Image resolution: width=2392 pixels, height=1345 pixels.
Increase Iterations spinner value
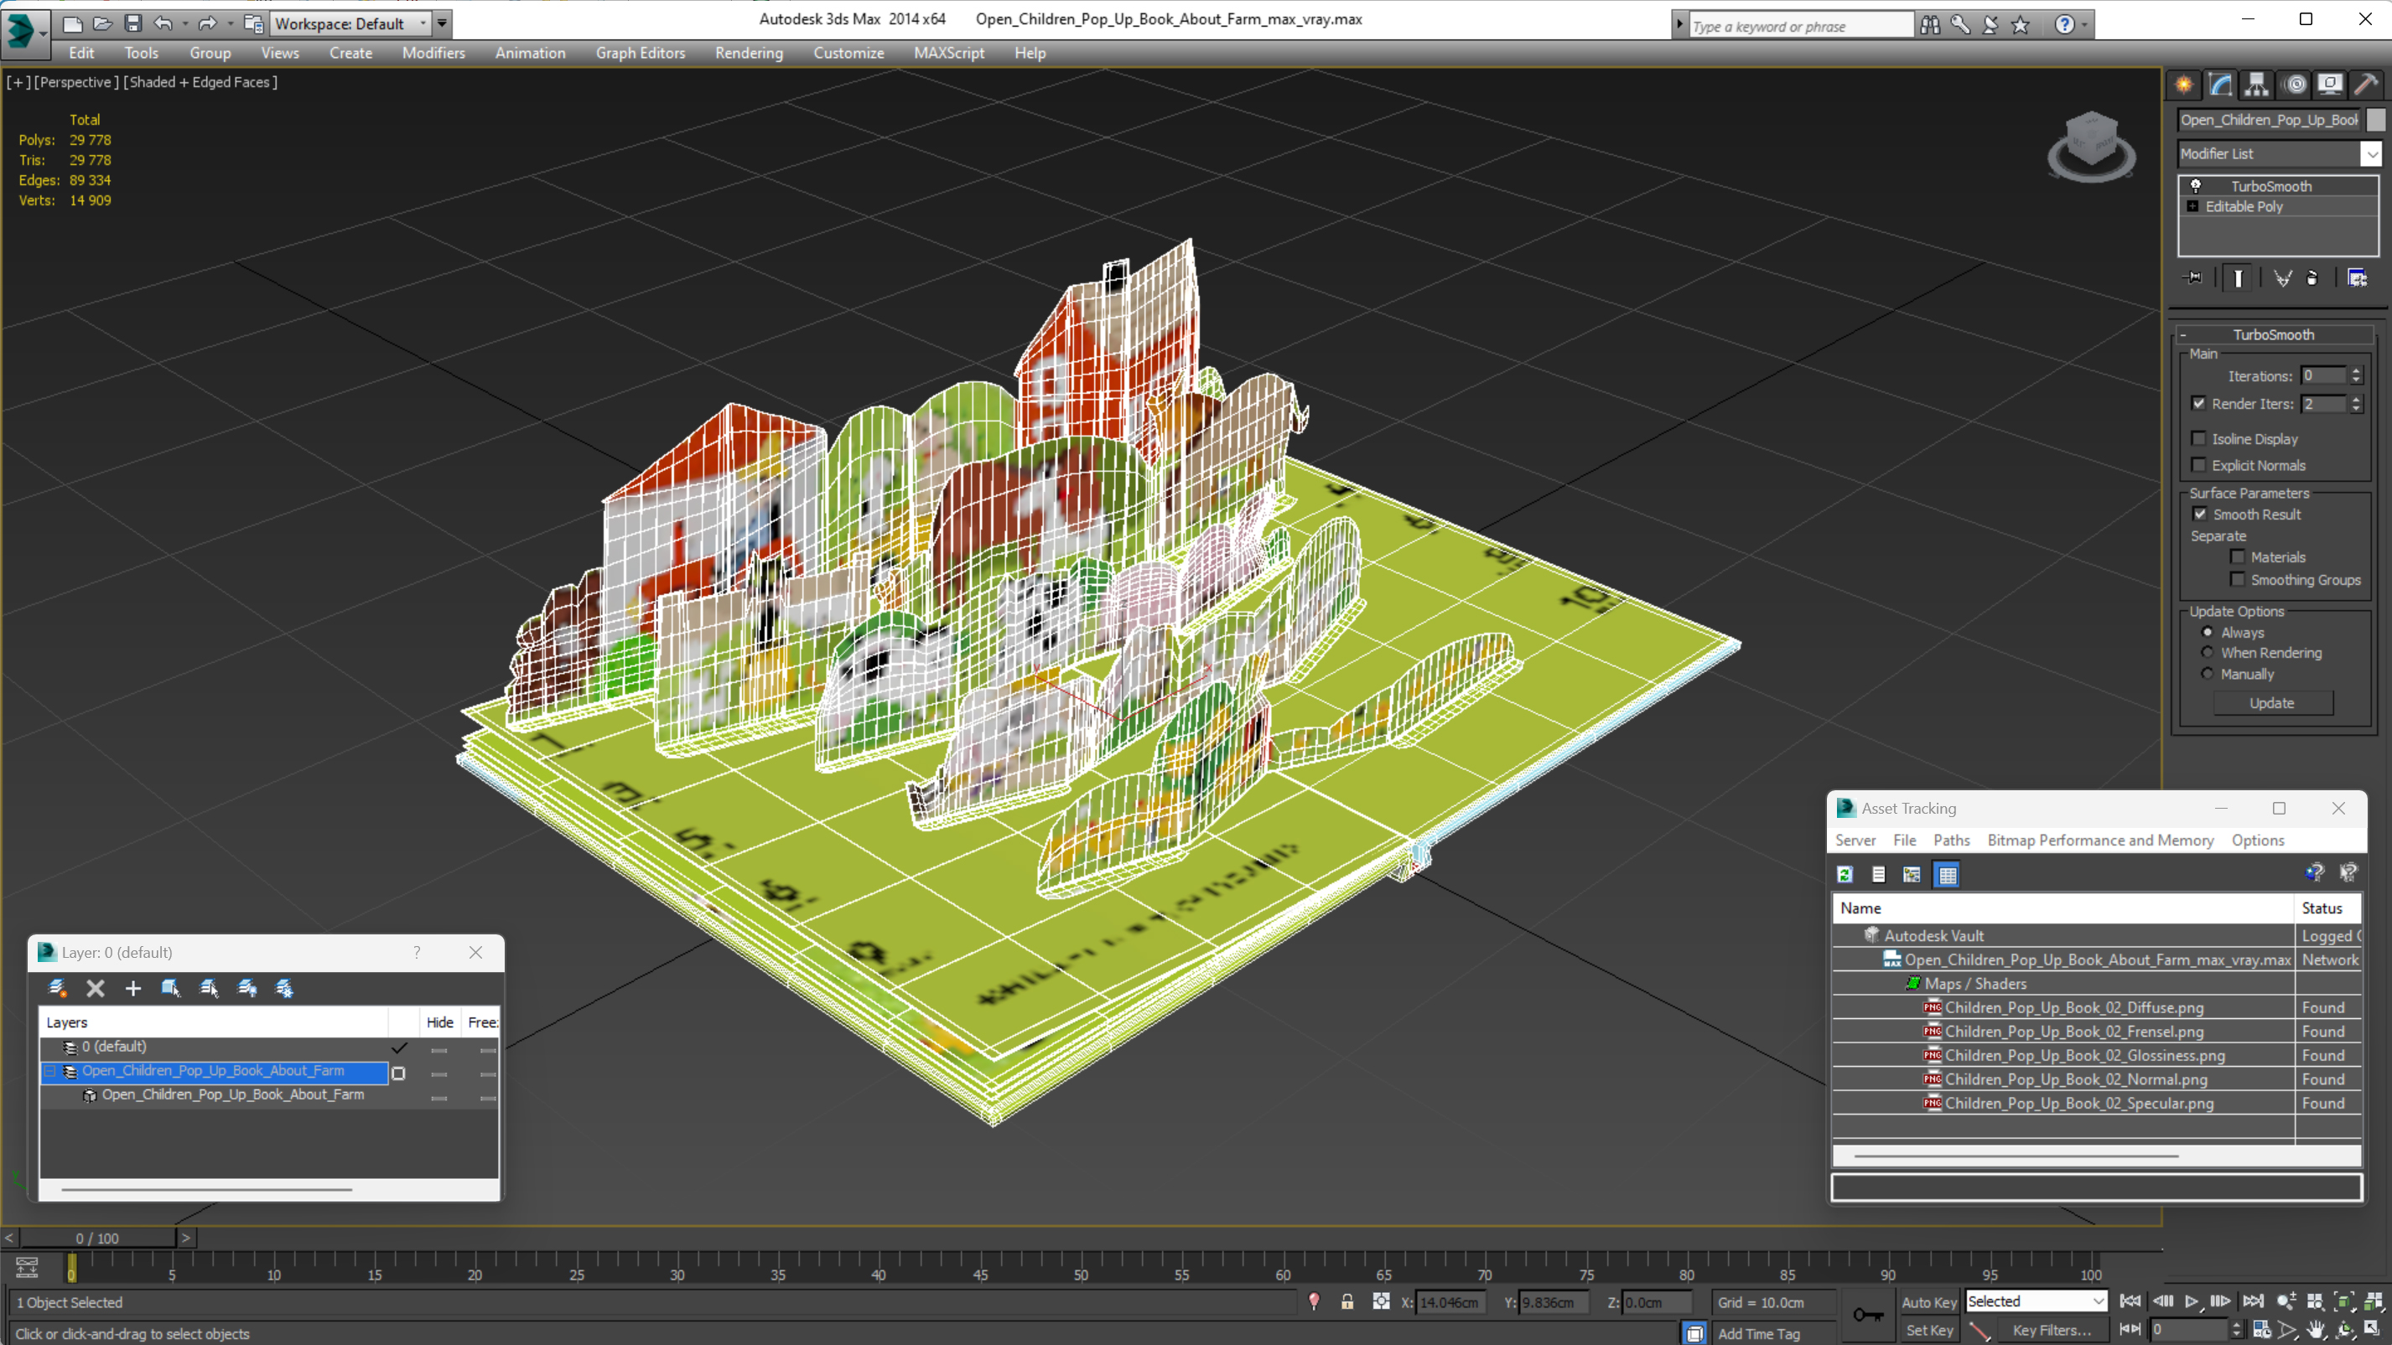[x=2357, y=371]
